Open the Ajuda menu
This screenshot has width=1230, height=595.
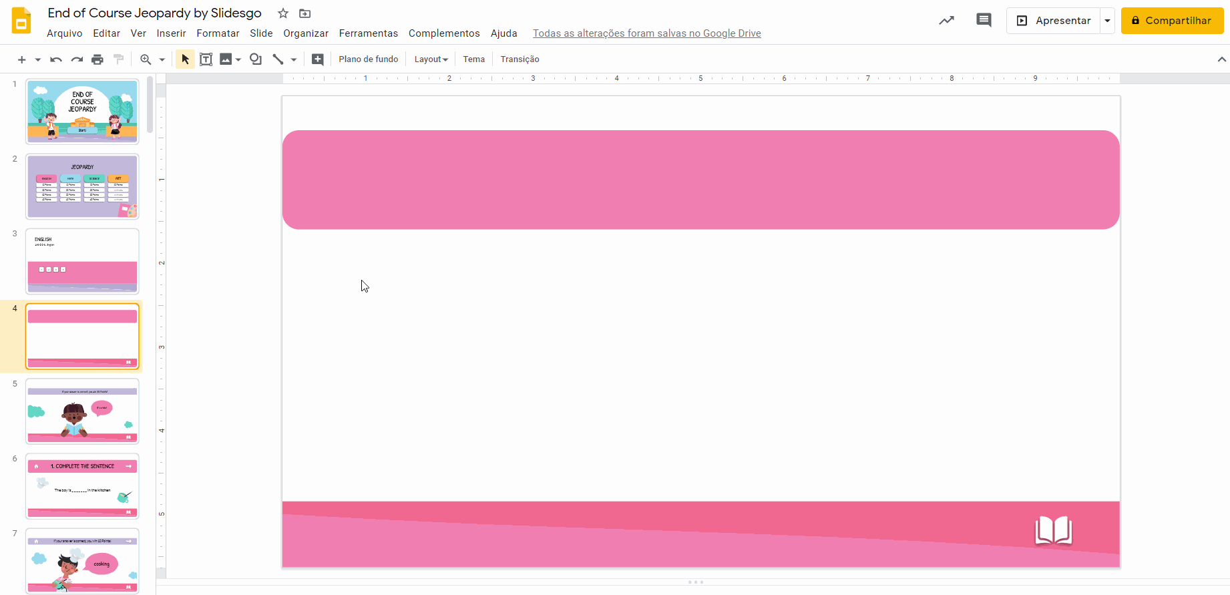click(x=504, y=33)
